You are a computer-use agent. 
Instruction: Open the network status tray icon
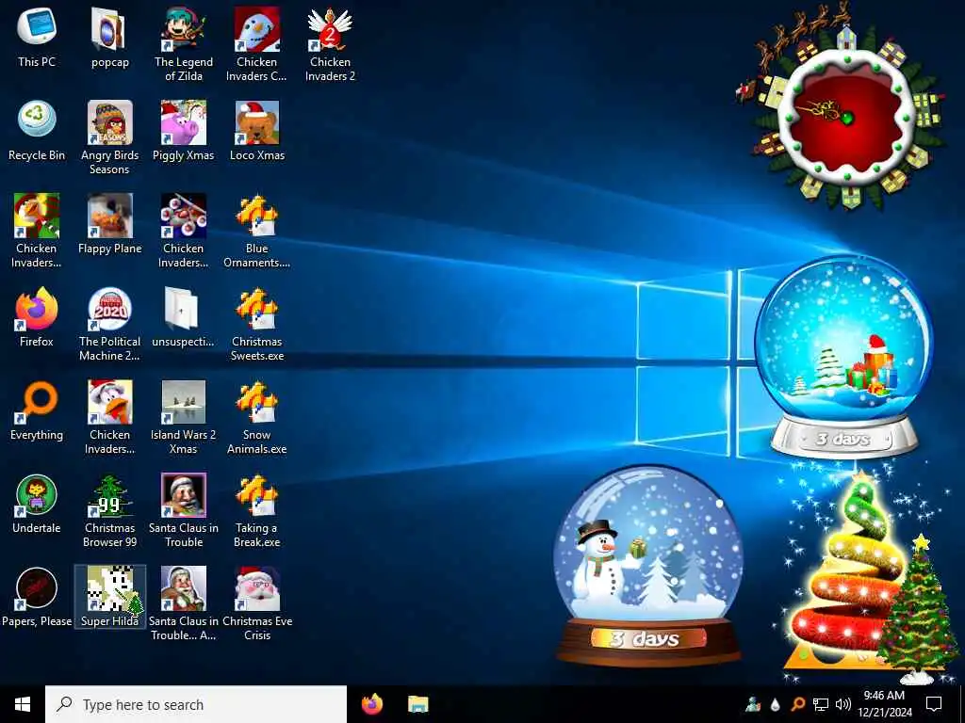point(821,704)
